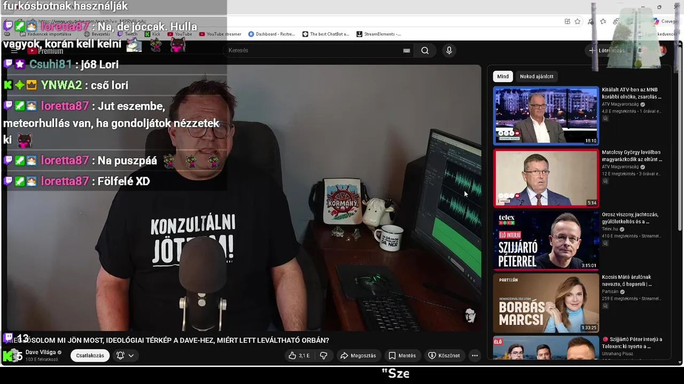Open the Szijjártó Péterrel Telex thumbnail

click(x=546, y=241)
